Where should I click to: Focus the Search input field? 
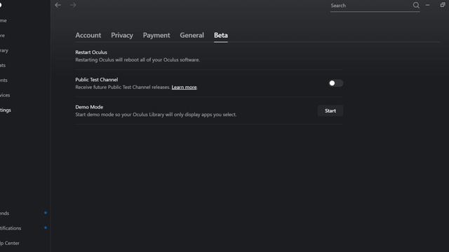tap(371, 6)
